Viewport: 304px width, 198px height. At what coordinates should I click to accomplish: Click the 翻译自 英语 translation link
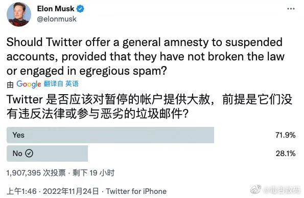61,84
